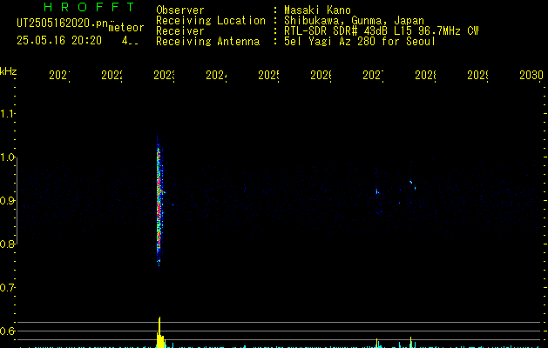Click the kHz axis unit label
Viewport: 548px width, 348px height.
pos(9,71)
